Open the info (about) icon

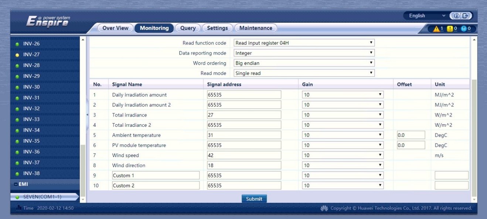457,16
